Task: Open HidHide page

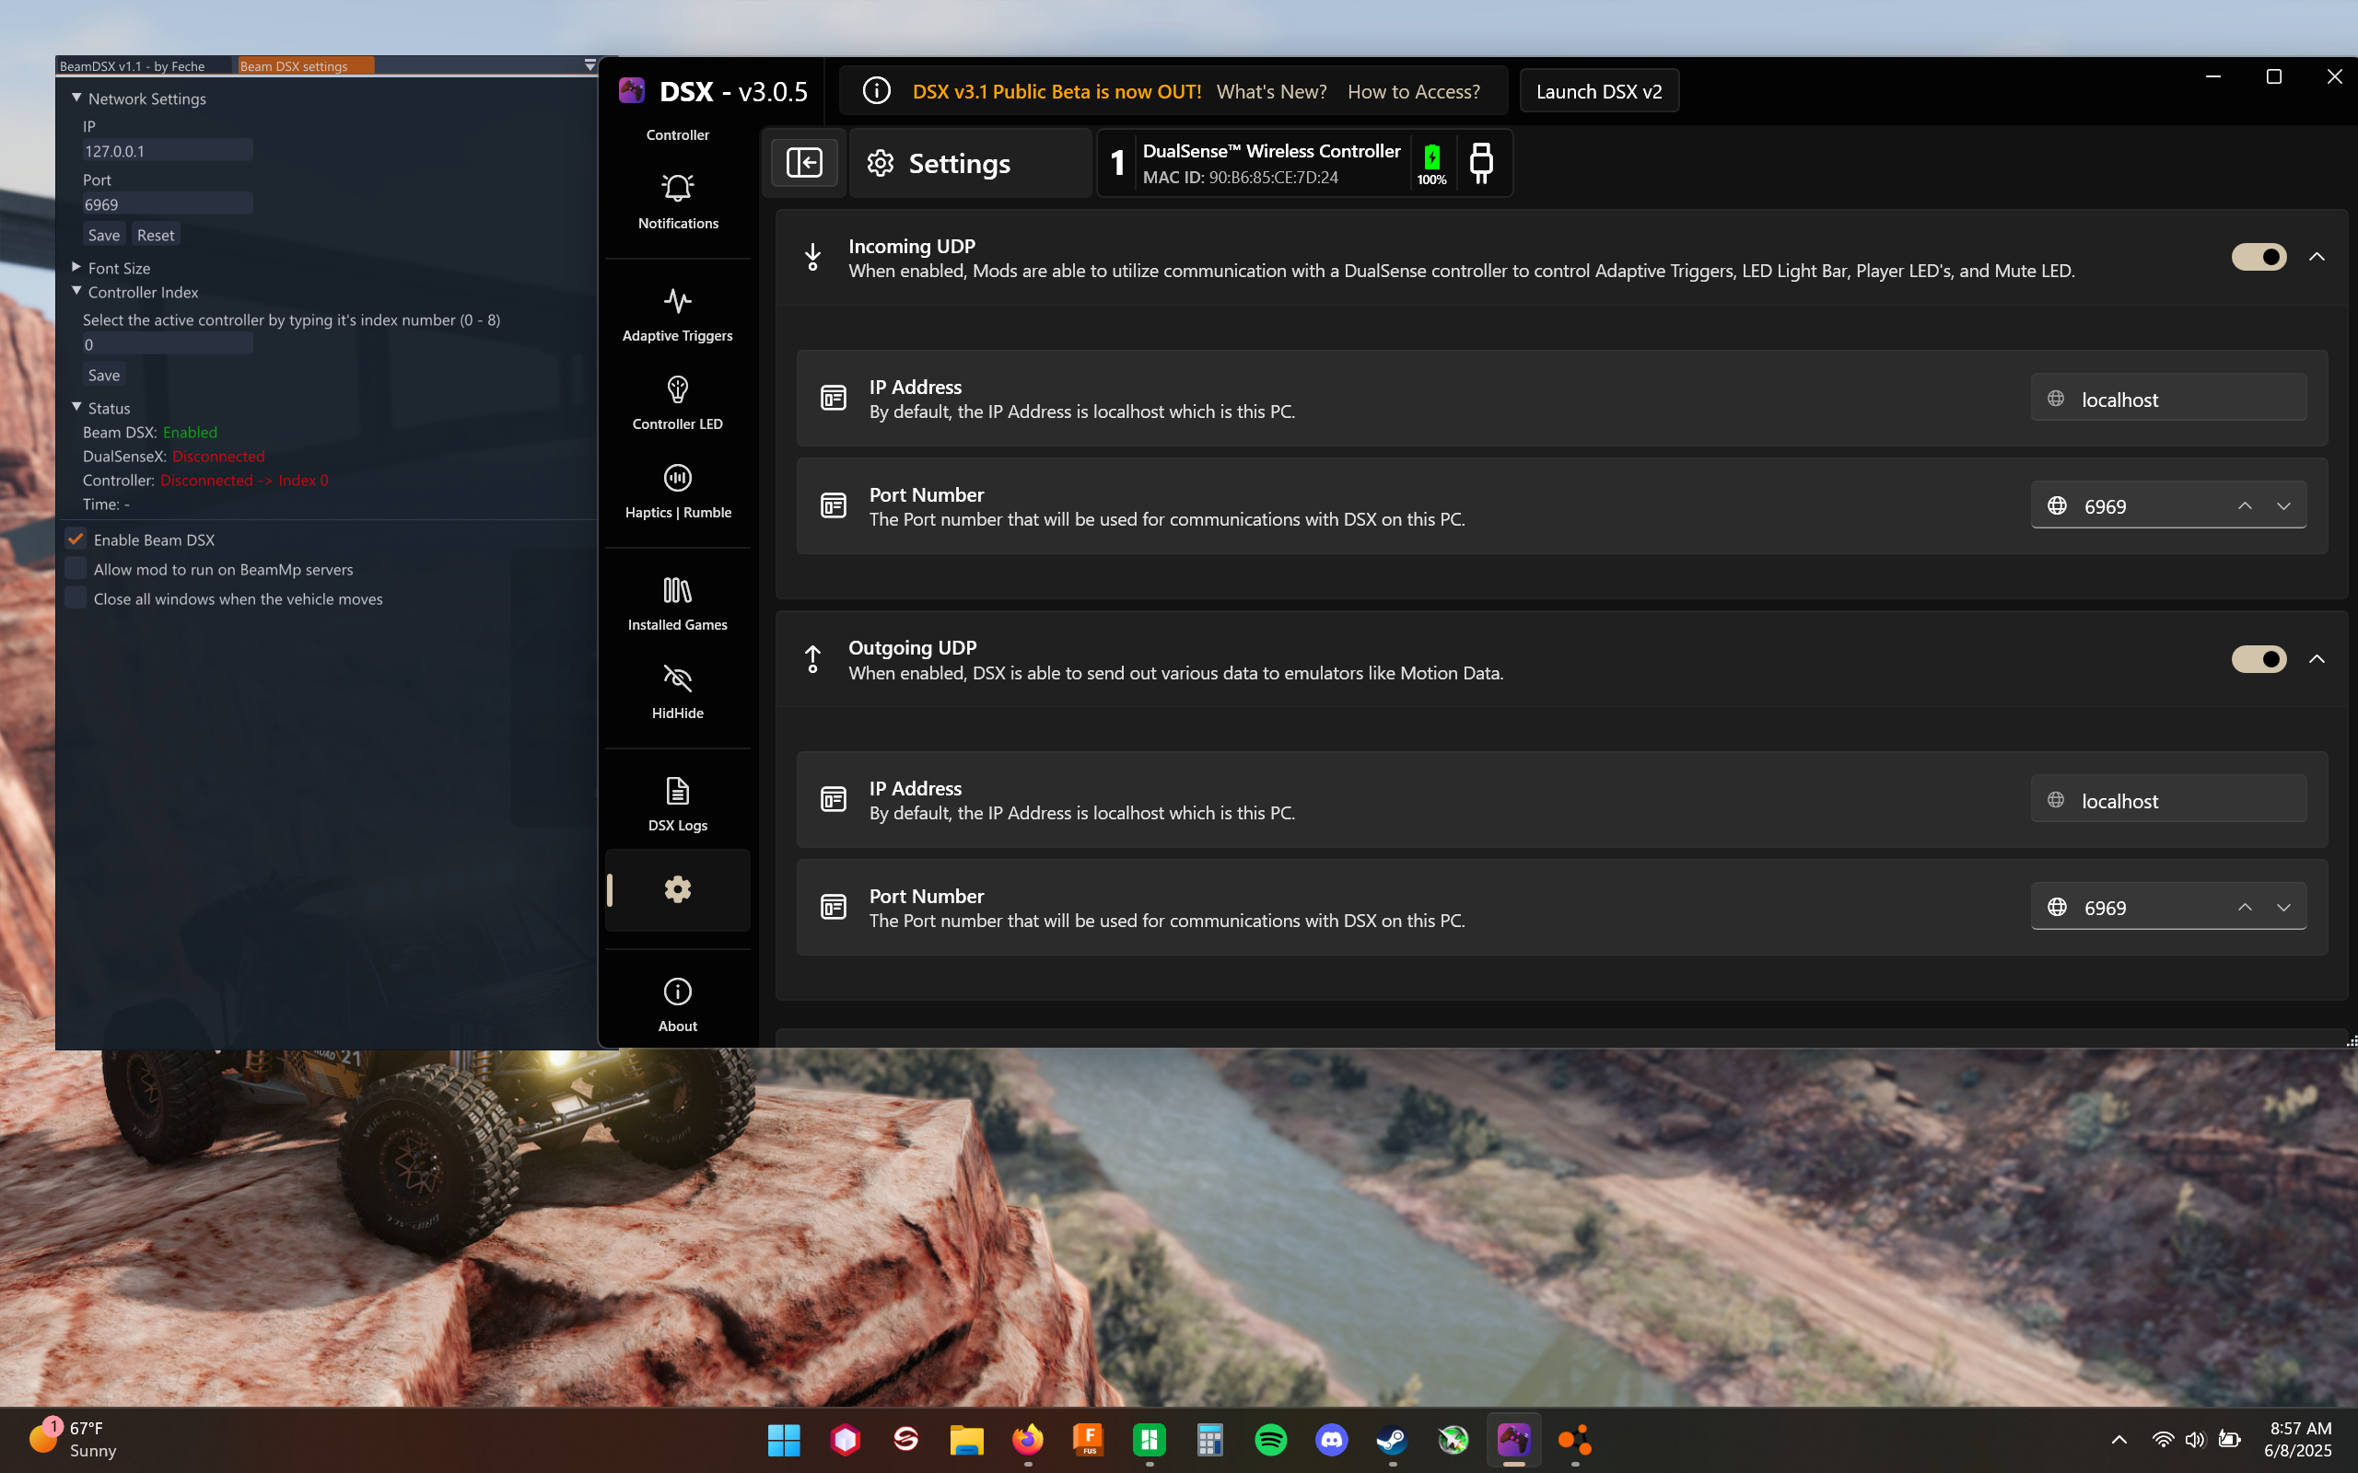Action: pyautogui.click(x=677, y=691)
